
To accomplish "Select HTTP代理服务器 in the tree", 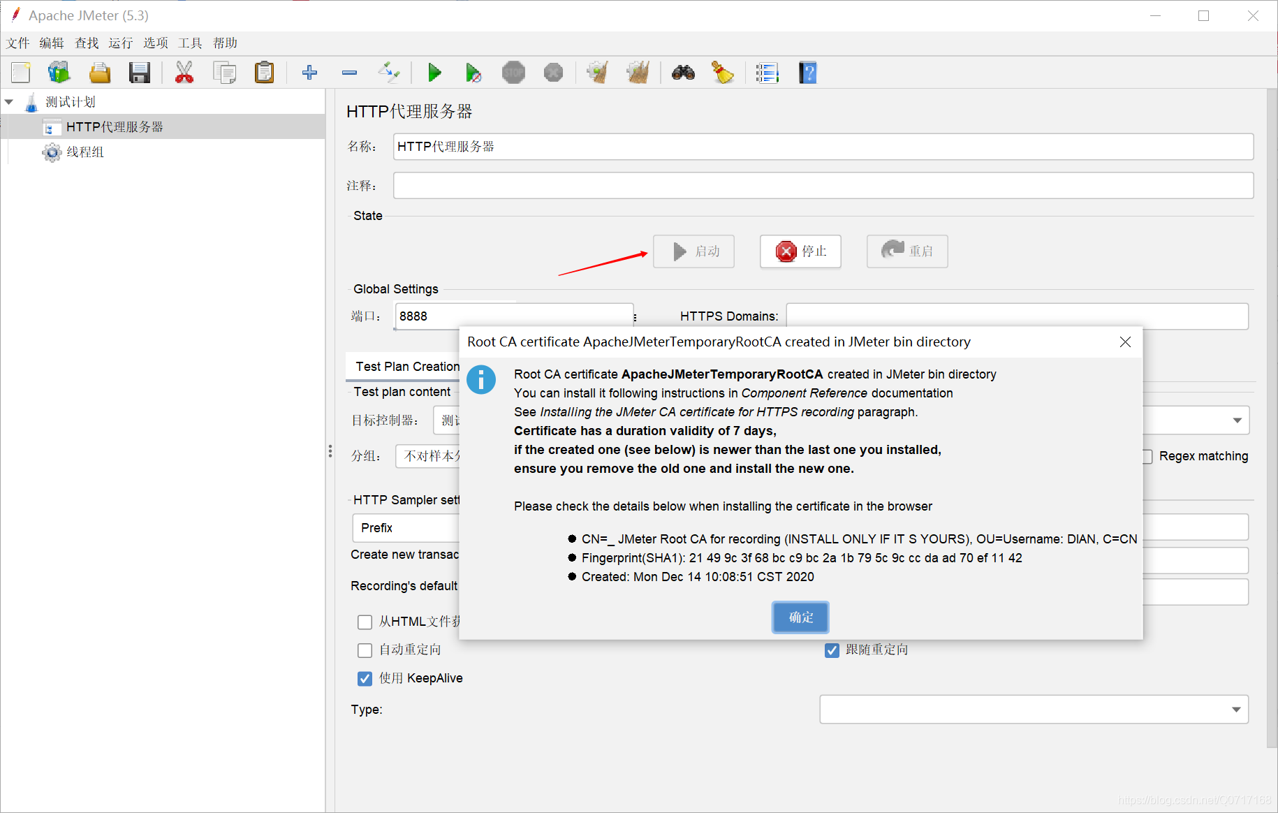I will [x=115, y=127].
